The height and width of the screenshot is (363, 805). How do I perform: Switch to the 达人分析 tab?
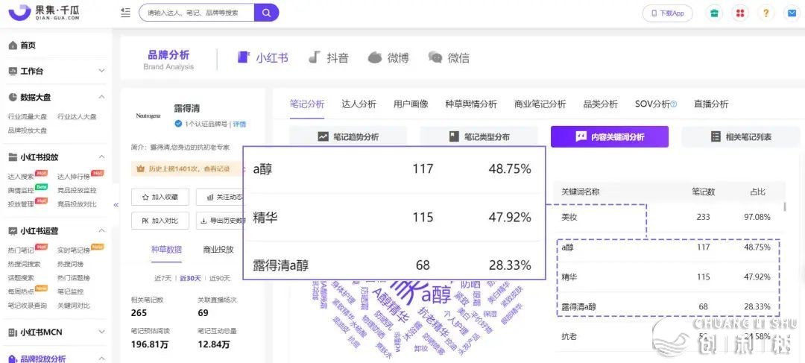coord(359,104)
